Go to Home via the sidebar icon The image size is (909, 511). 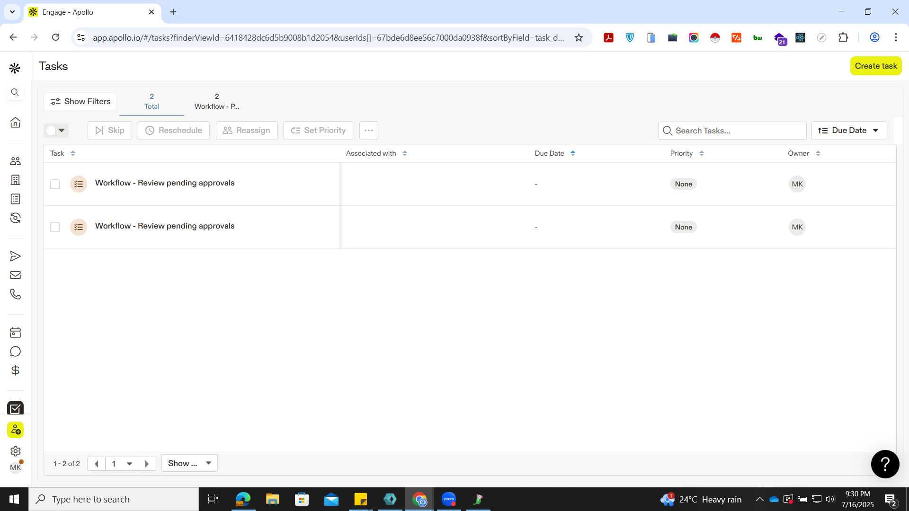[15, 123]
